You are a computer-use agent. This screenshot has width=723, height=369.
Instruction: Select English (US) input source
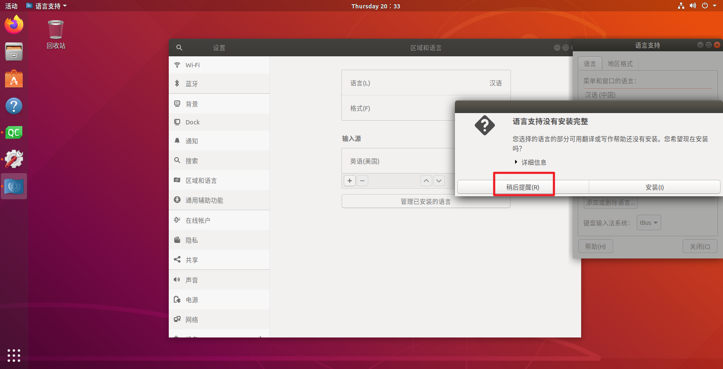(x=398, y=161)
